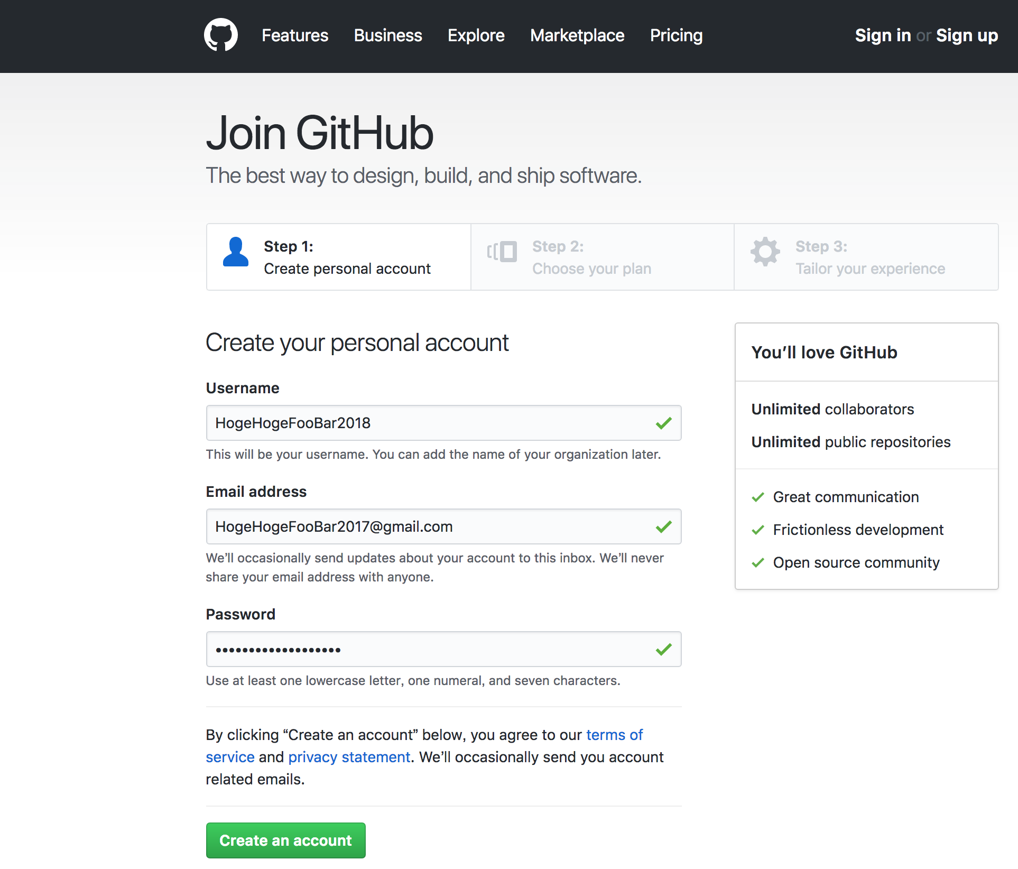Click the GitHub Octocat logo
Image resolution: width=1018 pixels, height=869 pixels.
pyautogui.click(x=221, y=35)
